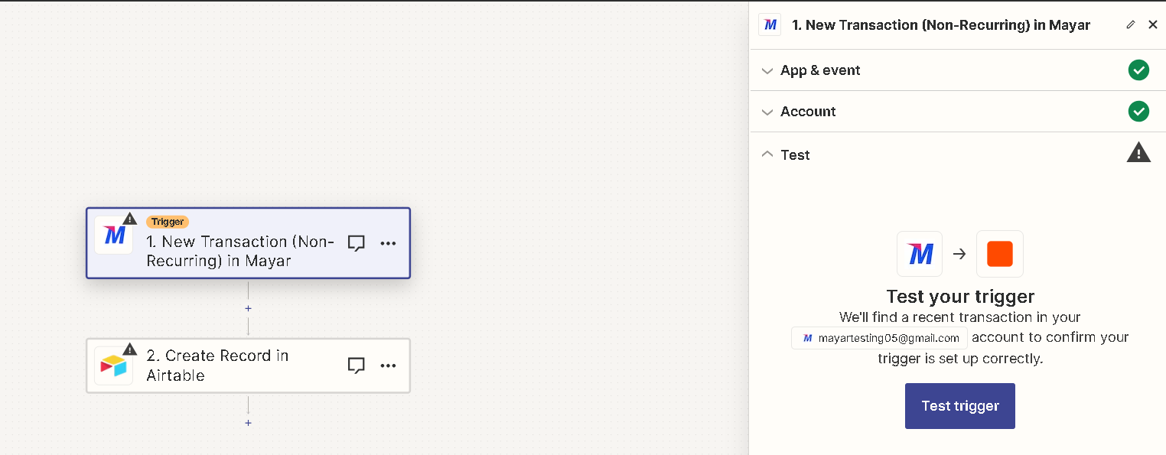This screenshot has height=455, width=1166.
Task: Open three-dot menu on Create Record step
Action: tap(389, 366)
